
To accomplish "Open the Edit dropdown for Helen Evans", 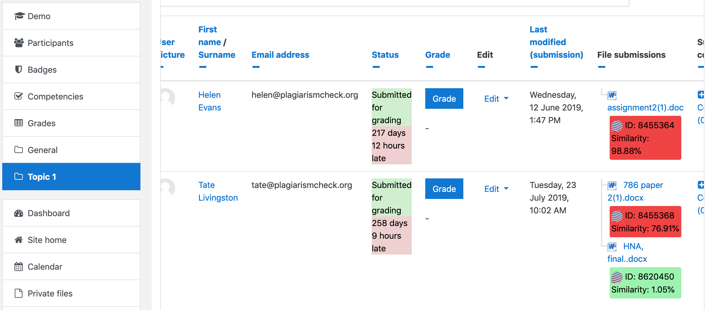I will 496,99.
